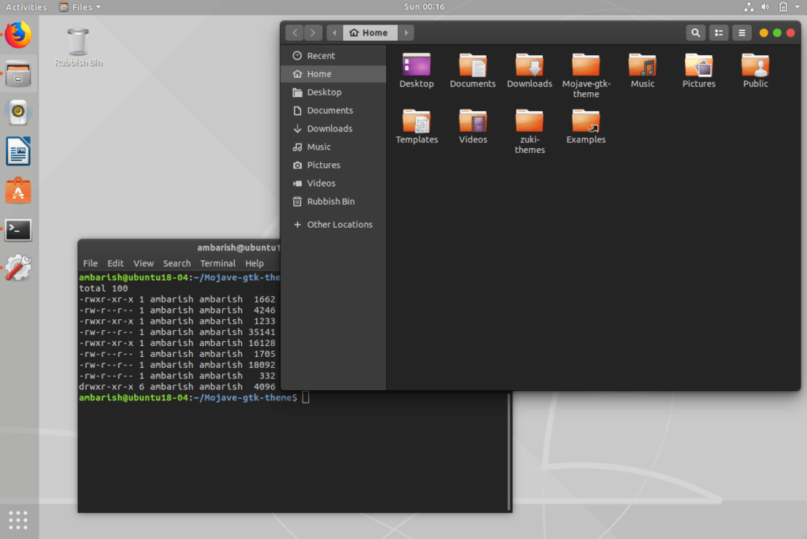The image size is (807, 539).
Task: Click the Home breadcrumb in the path bar
Action: point(370,32)
